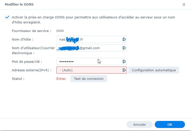Image resolution: width=191 pixels, height=131 pixels.
Task: Click the Configuration automatique button
Action: (154, 70)
